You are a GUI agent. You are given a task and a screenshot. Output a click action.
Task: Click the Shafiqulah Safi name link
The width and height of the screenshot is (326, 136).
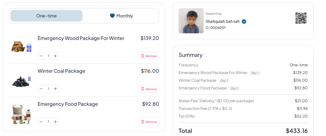pos(222,22)
